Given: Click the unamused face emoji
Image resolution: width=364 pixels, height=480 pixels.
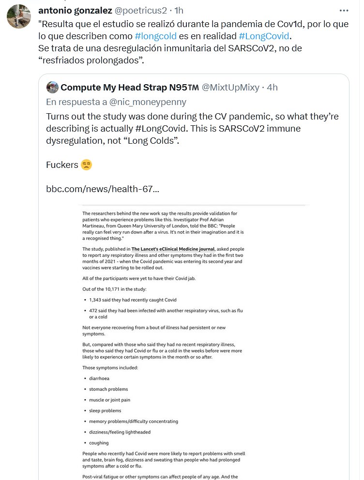Looking at the screenshot, I should click(x=86, y=165).
